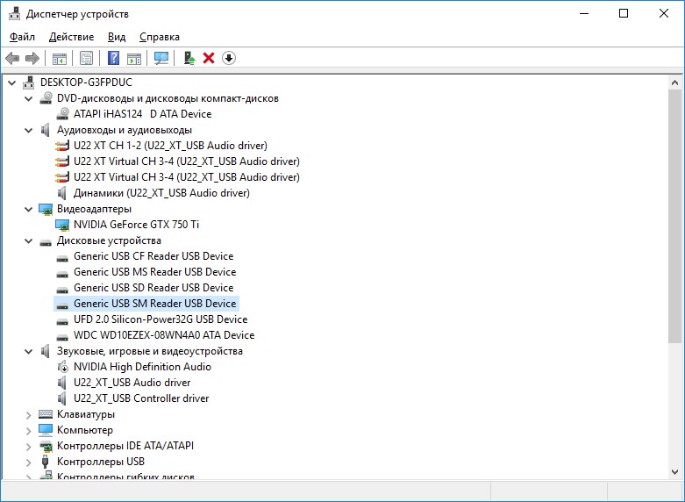Click the red X Uninstall device icon
This screenshot has width=685, height=502.
click(x=209, y=58)
